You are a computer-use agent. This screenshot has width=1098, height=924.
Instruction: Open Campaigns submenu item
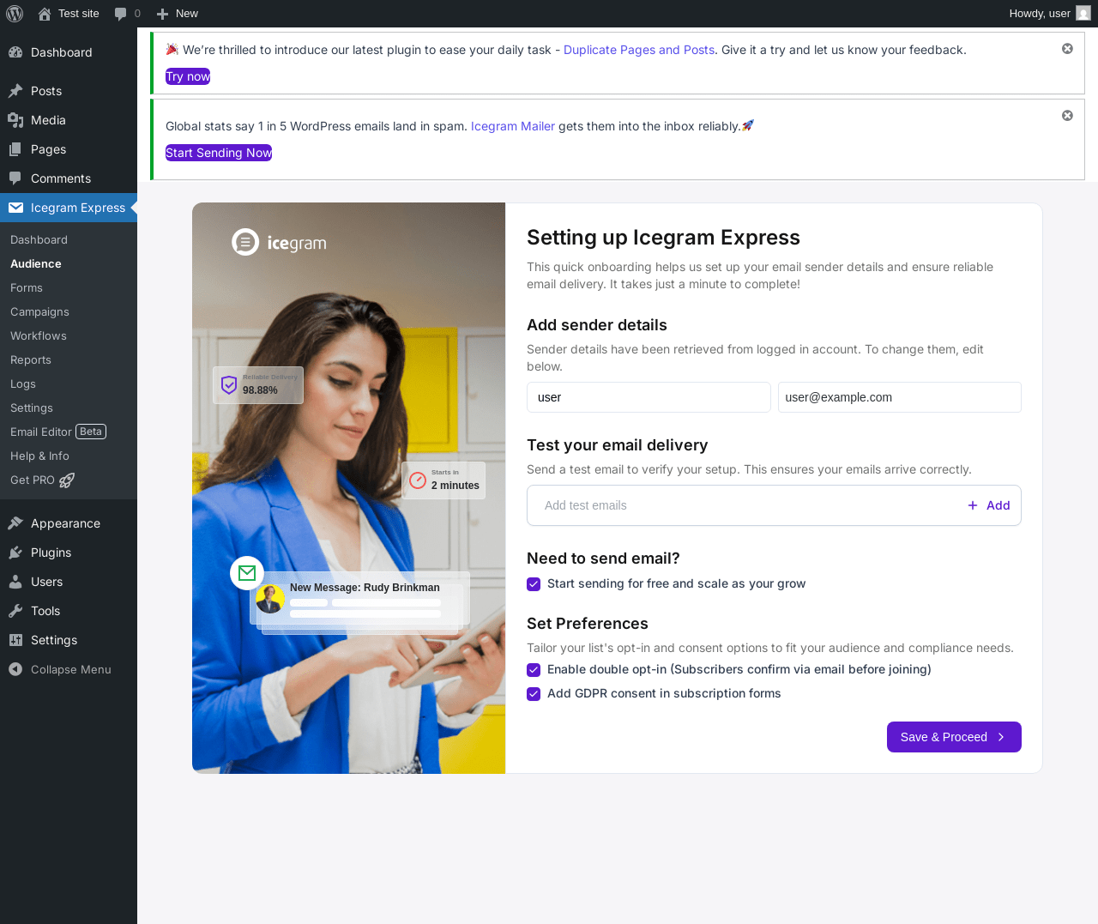point(39,312)
